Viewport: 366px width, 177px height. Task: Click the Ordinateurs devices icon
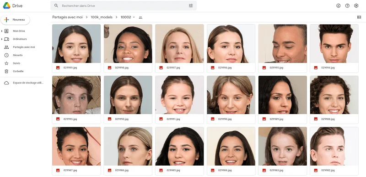coord(6,39)
